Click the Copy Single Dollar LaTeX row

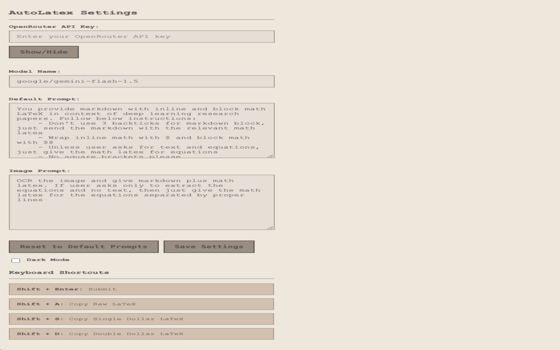tap(141, 318)
